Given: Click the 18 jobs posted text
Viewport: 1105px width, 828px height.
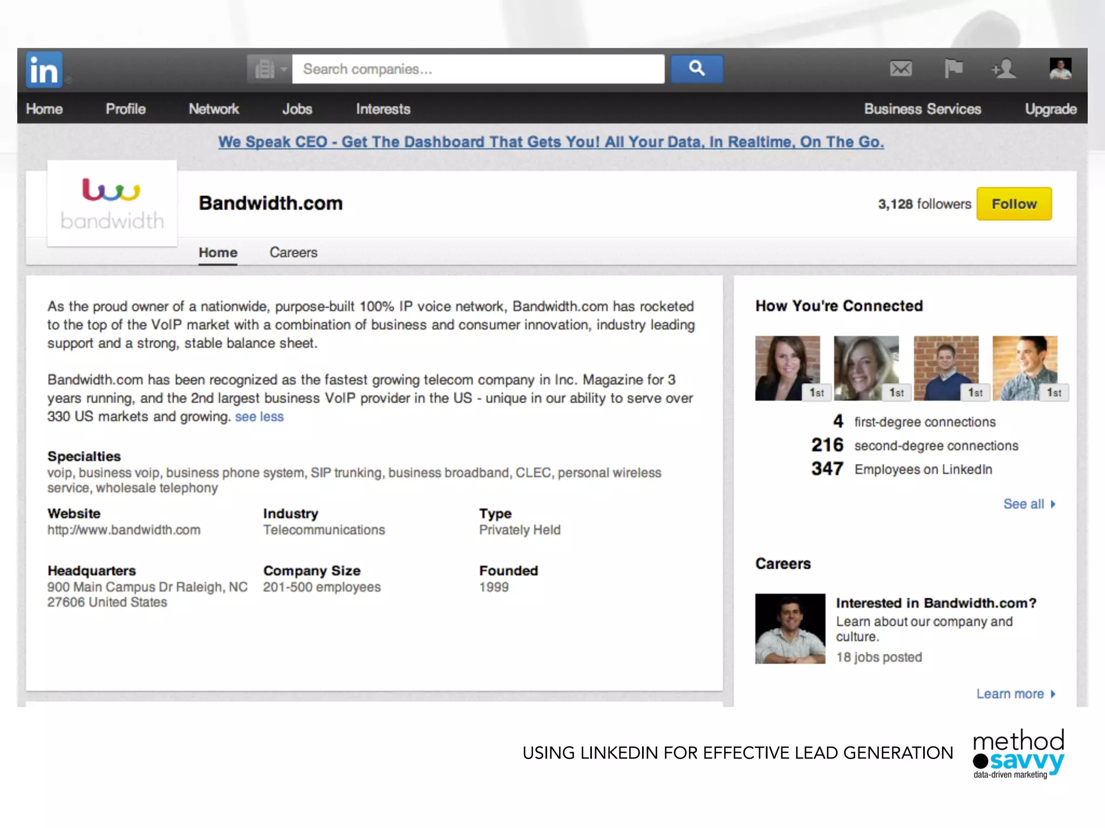Looking at the screenshot, I should coord(879,657).
